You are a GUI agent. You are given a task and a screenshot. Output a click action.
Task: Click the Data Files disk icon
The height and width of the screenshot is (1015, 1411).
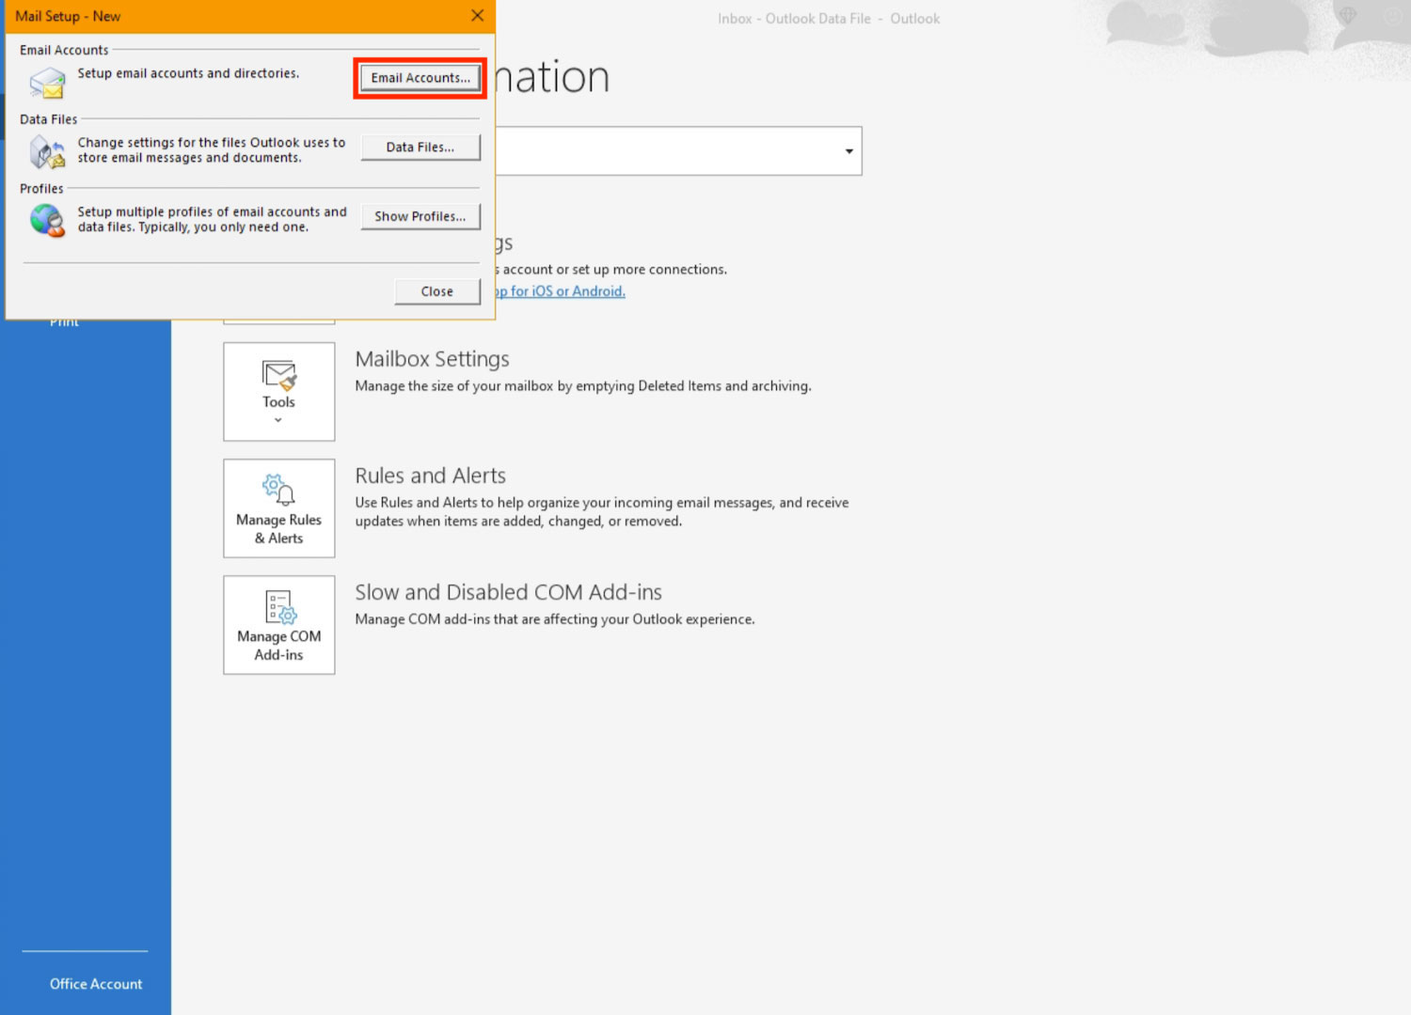(x=47, y=151)
